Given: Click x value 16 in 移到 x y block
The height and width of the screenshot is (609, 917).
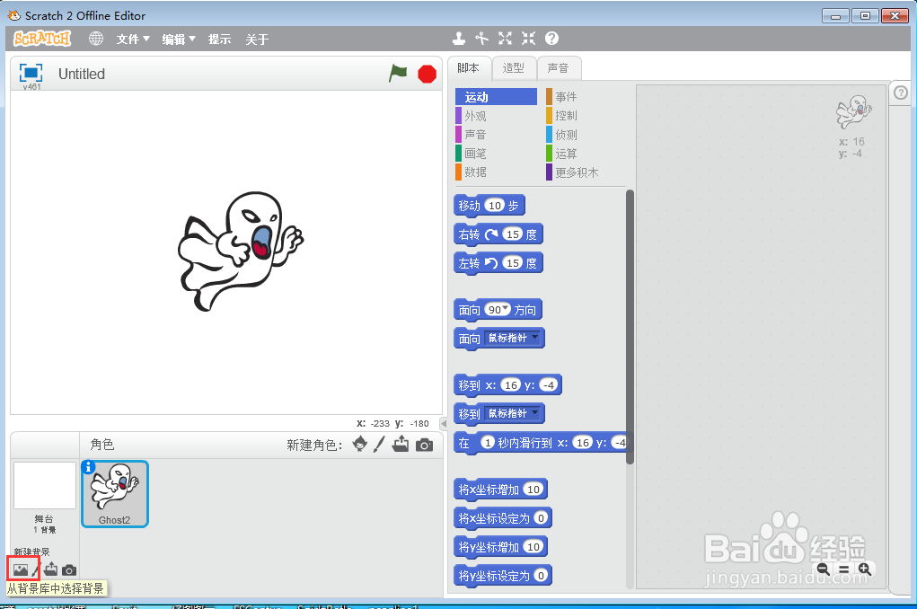Looking at the screenshot, I should point(510,385).
